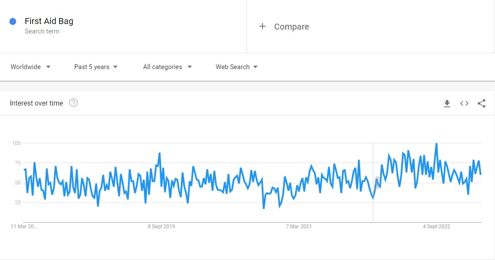
Task: Expand the Past 5 years dropdown
Action: pyautogui.click(x=96, y=67)
